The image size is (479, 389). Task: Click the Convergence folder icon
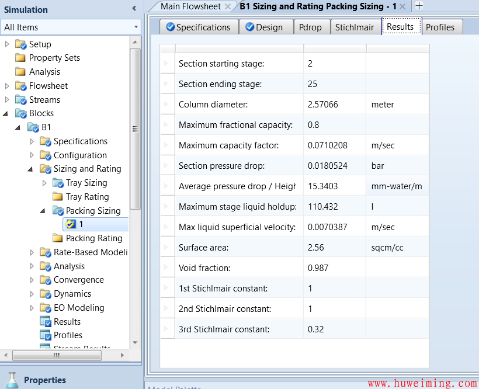click(x=46, y=280)
